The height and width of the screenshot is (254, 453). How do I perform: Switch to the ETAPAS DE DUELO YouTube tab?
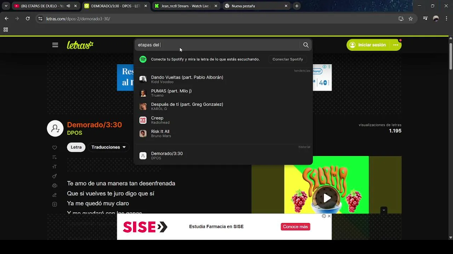coord(42,6)
